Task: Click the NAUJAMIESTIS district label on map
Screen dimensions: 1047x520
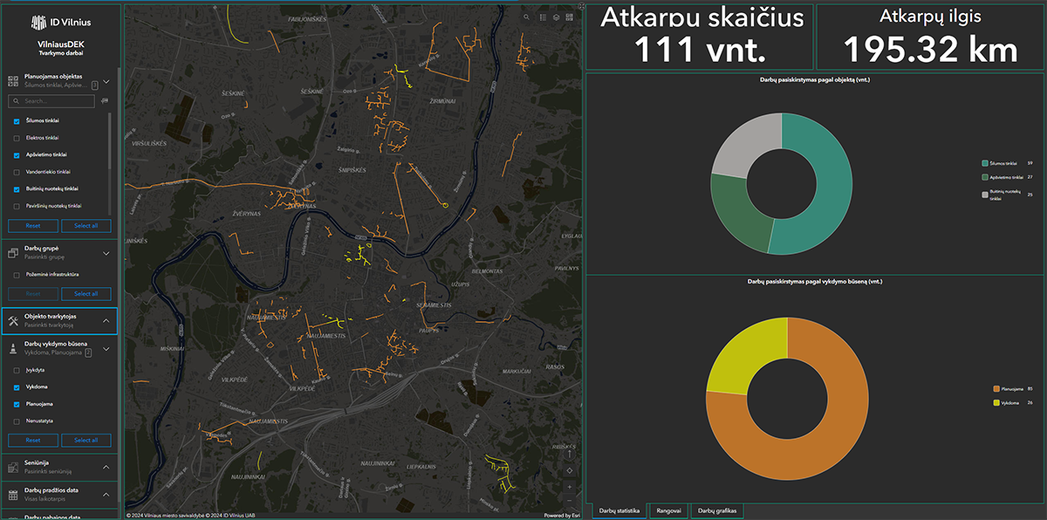Action: (328, 335)
